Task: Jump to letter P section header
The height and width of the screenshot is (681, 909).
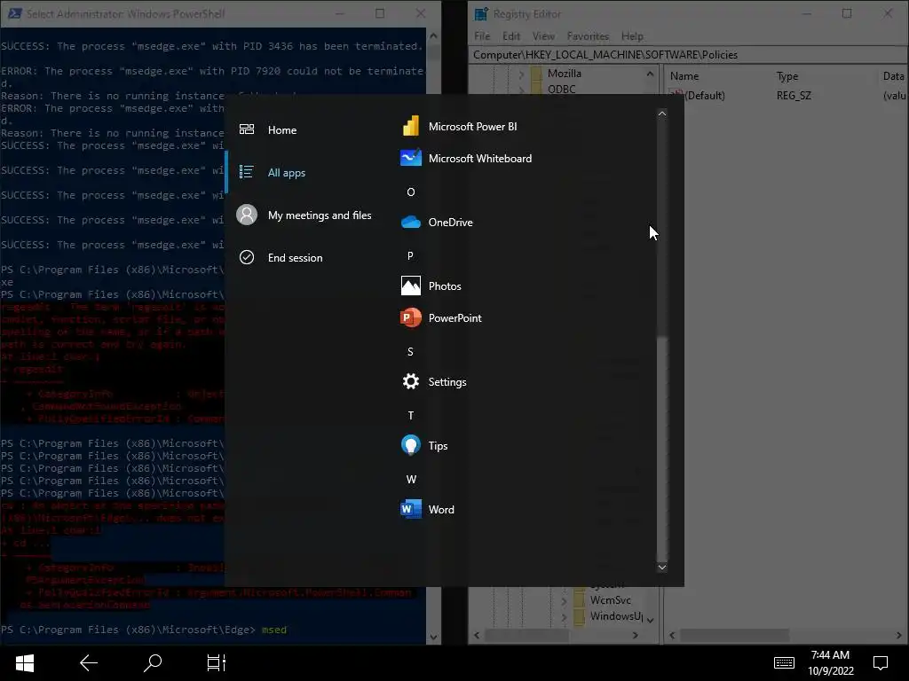Action: click(x=410, y=256)
